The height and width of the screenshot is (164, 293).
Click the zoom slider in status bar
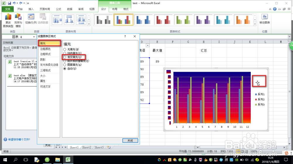(273, 151)
